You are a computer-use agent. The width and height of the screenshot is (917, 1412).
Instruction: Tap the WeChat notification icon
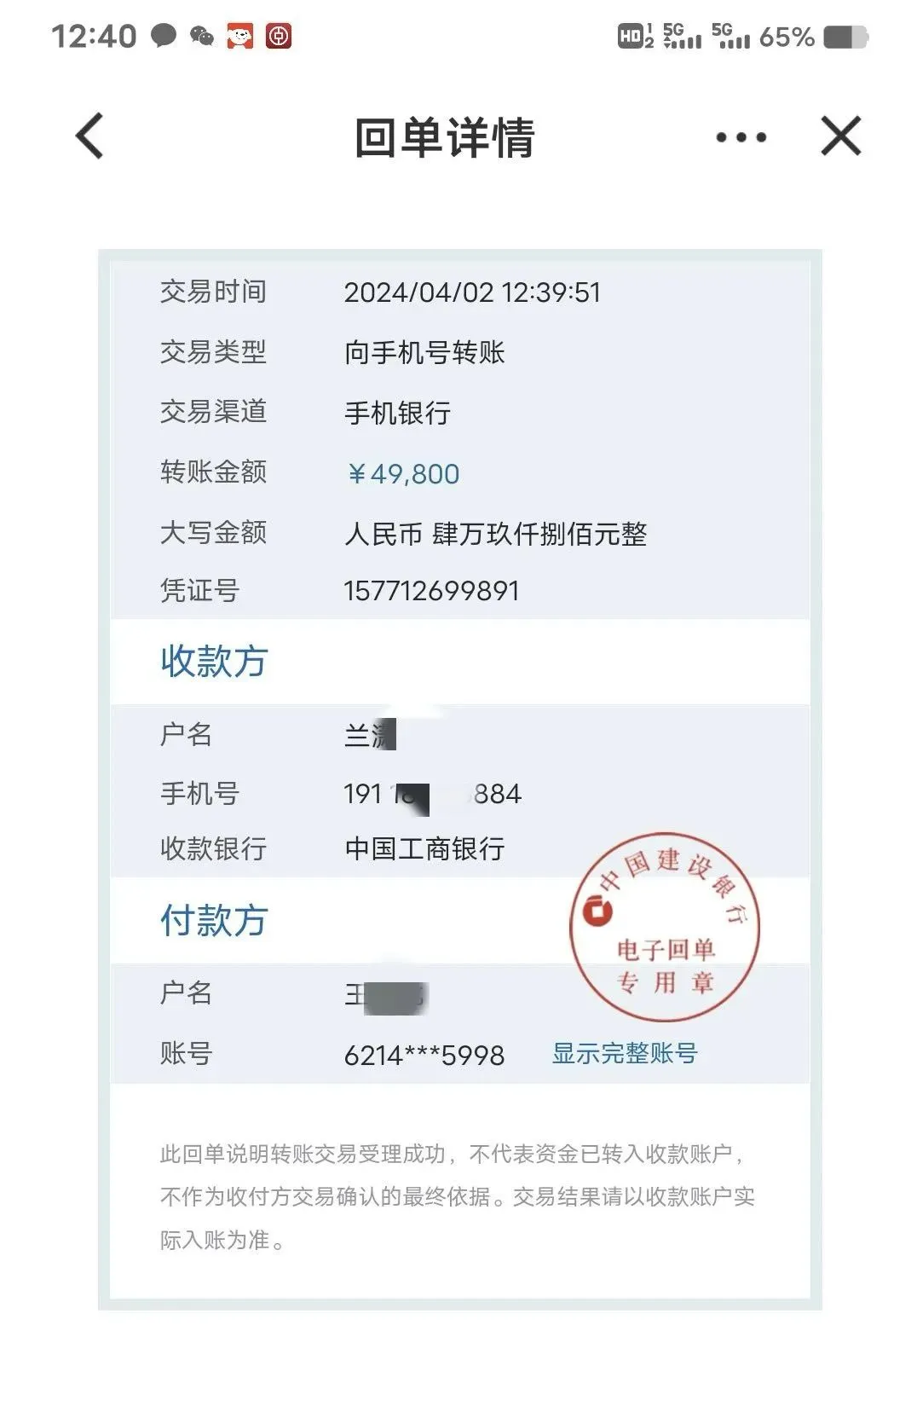(x=202, y=36)
